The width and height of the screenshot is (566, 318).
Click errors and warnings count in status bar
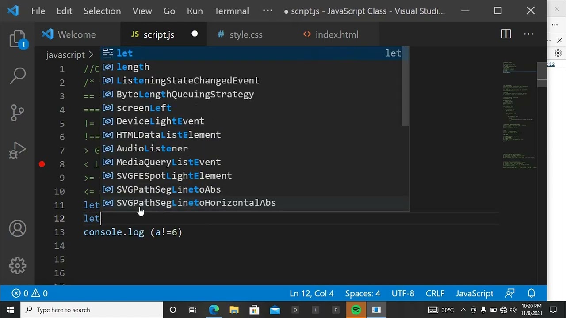(30, 293)
